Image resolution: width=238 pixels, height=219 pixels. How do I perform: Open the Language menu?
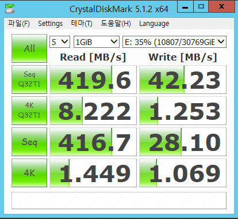[154, 24]
